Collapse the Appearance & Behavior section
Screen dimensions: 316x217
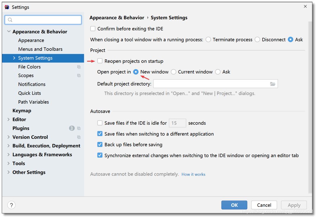(x=8, y=32)
